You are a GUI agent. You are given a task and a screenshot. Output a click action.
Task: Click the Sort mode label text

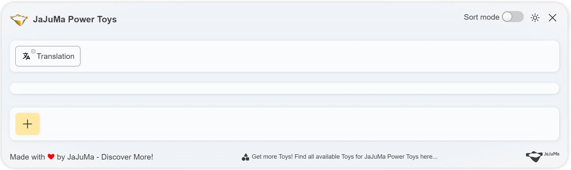481,17
